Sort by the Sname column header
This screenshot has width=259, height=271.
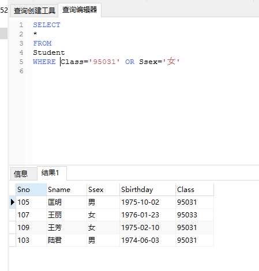coord(66,190)
